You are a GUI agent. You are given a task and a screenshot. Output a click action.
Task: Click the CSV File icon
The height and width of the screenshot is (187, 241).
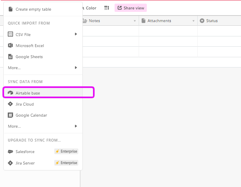(11, 34)
